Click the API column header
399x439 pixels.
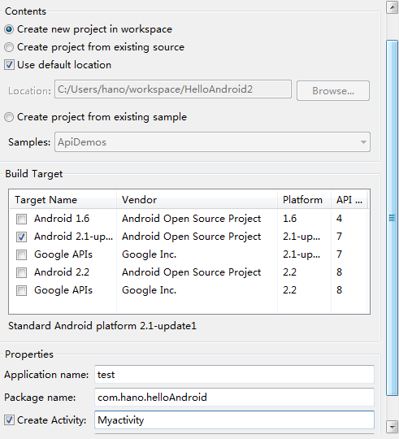point(349,200)
